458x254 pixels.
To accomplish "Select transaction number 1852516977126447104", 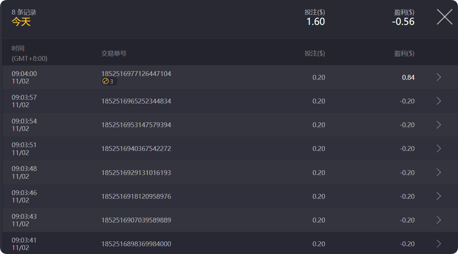I will click(136, 74).
